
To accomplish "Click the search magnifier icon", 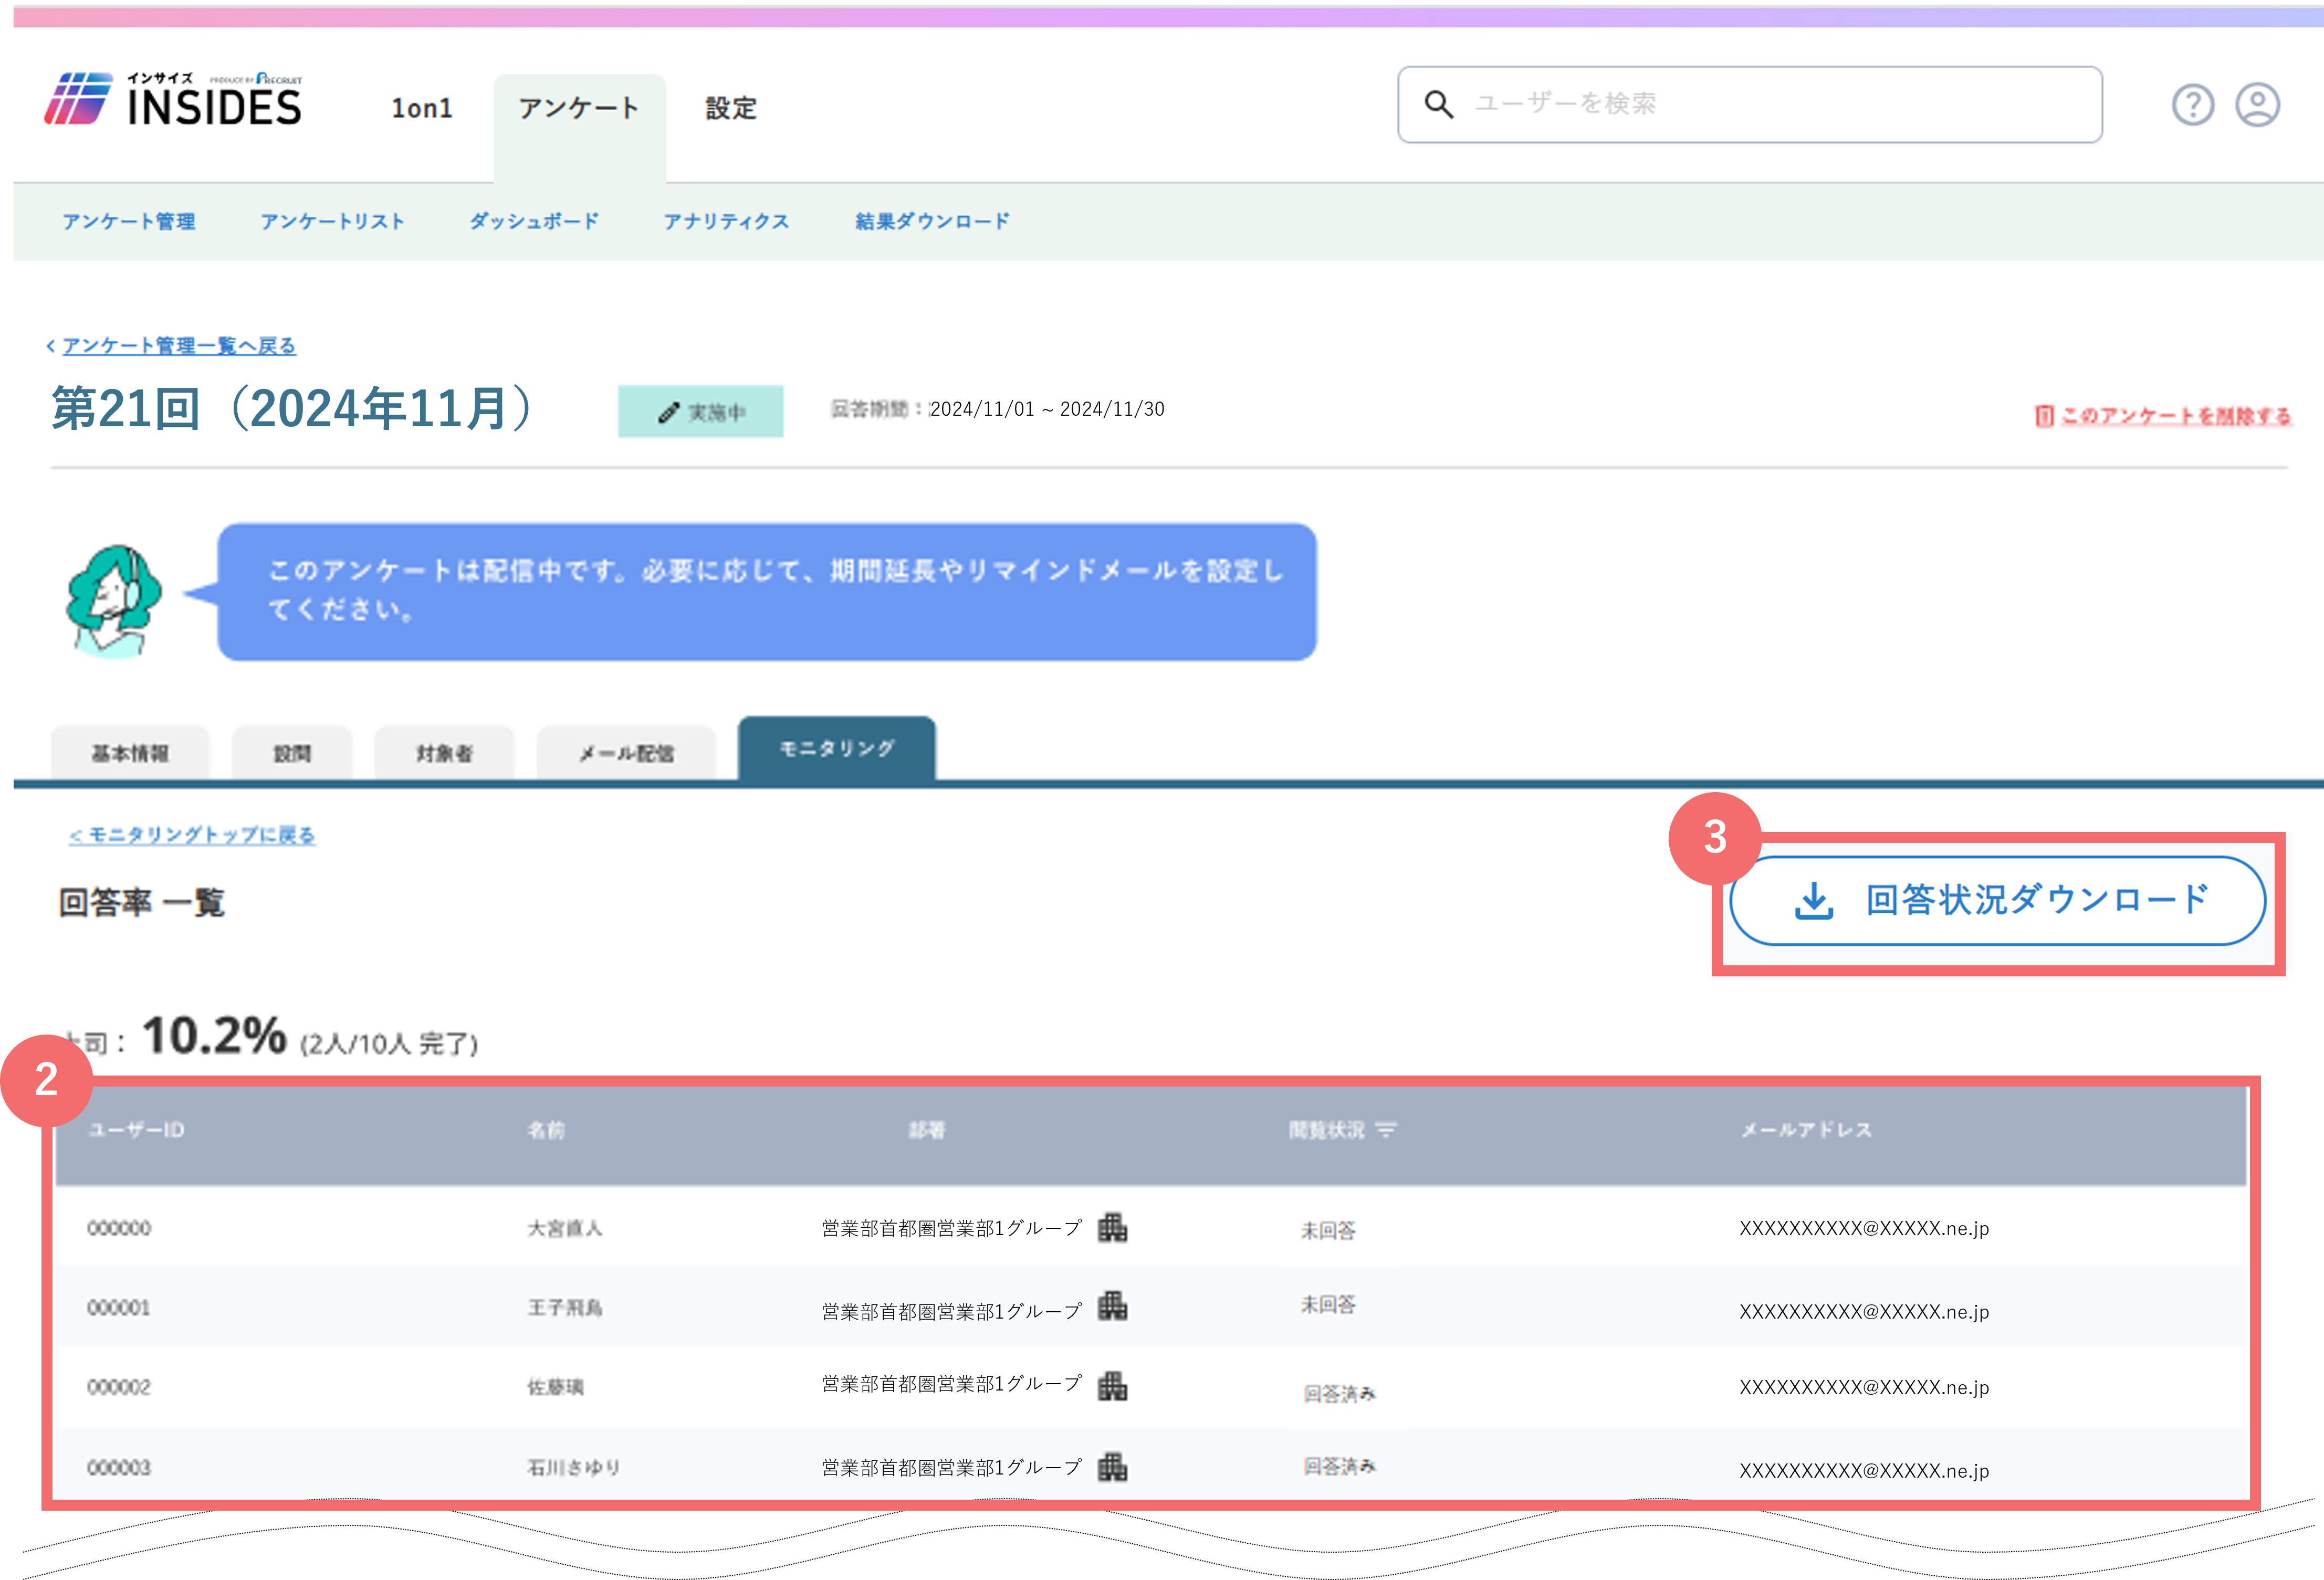I will coord(1438,104).
